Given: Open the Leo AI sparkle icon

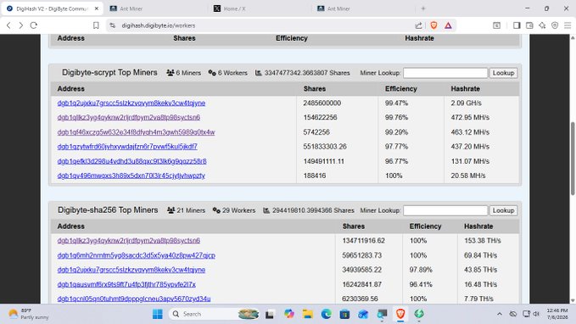Looking at the screenshot, I should coord(542,25).
